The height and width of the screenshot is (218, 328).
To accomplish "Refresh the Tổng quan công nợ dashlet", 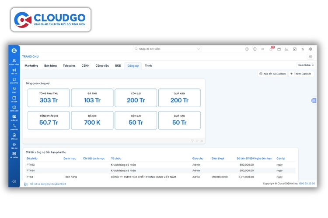I will coord(197,141).
